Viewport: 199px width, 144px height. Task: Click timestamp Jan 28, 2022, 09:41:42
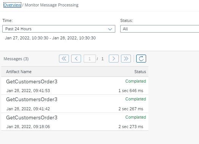[28, 109]
